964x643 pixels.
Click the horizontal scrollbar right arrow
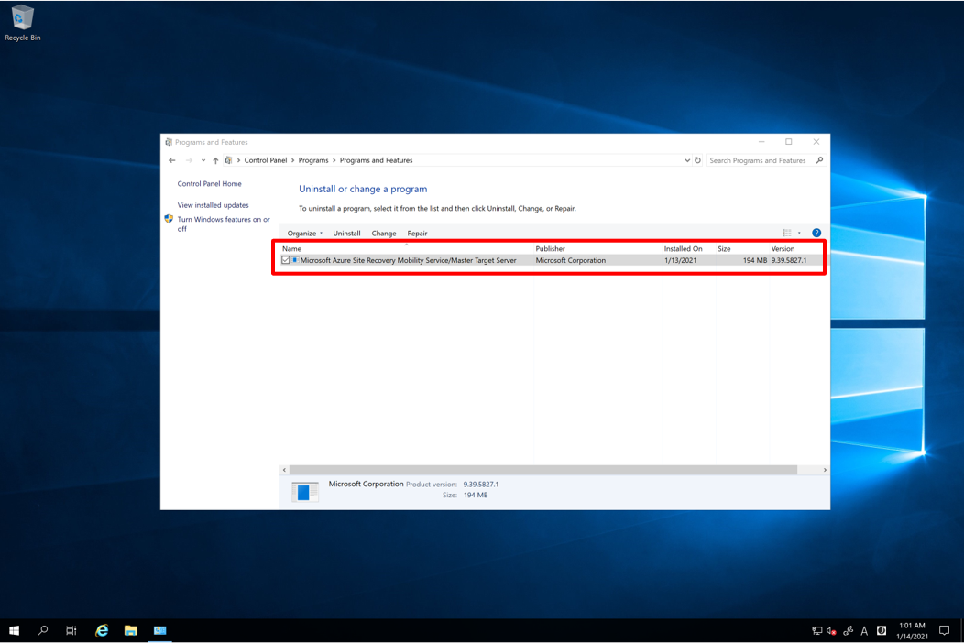click(x=825, y=470)
